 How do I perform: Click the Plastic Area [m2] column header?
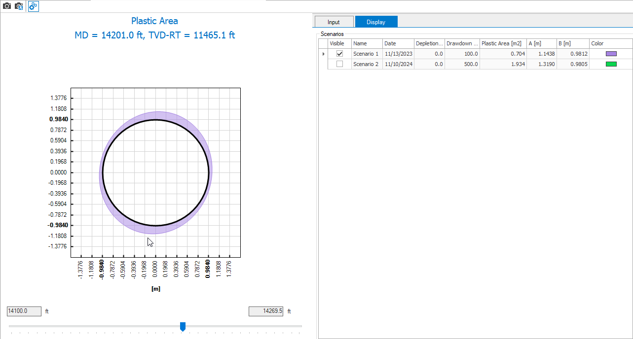503,43
